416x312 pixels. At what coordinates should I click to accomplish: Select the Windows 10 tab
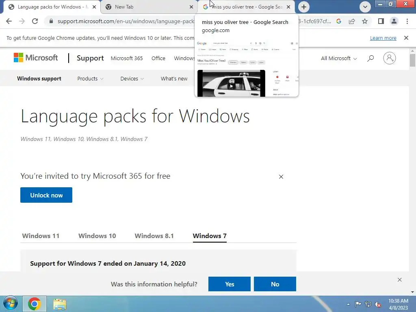[97, 236]
